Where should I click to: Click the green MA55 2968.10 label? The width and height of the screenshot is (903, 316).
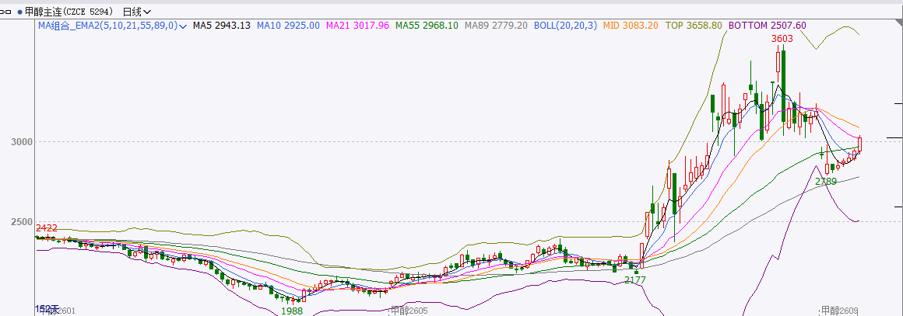click(x=426, y=26)
